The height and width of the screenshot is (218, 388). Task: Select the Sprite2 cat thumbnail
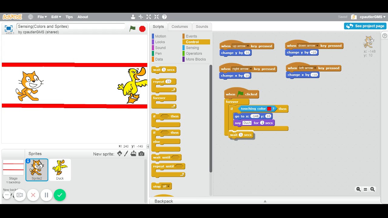tap(37, 170)
